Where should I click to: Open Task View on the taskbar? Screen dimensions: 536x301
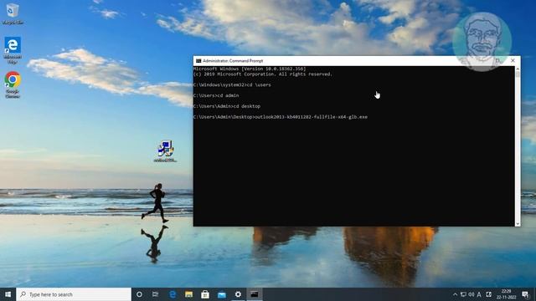coord(155,294)
